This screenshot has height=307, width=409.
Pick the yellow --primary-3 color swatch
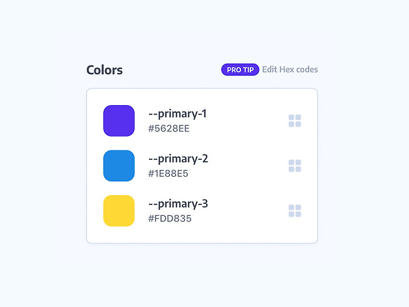[119, 211]
